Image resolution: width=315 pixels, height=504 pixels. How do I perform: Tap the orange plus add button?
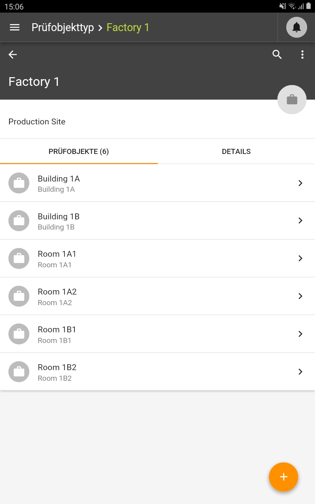tap(283, 477)
